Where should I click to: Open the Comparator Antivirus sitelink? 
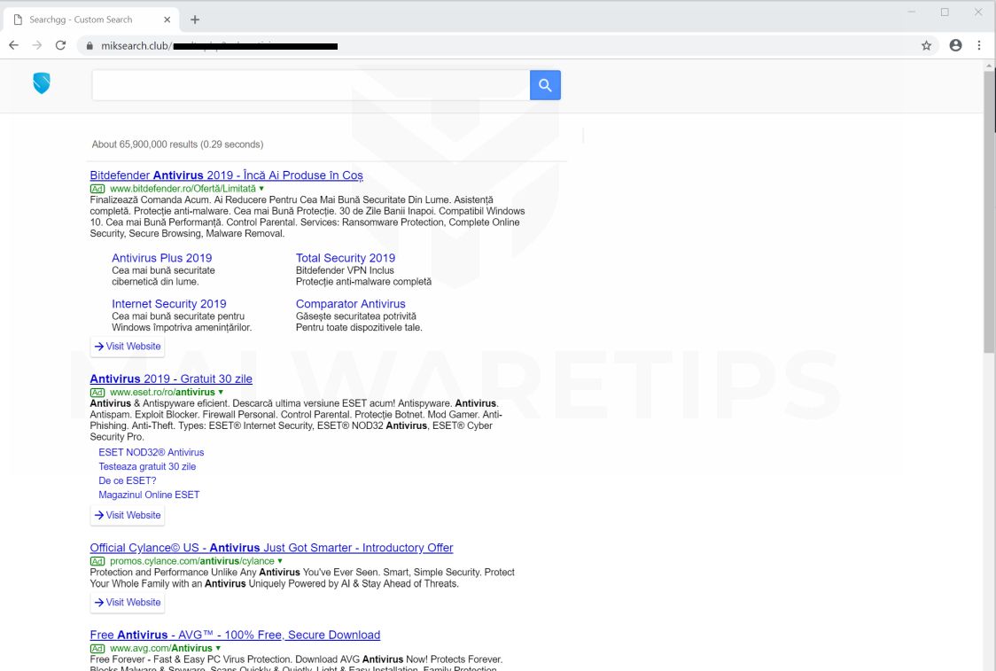[350, 304]
